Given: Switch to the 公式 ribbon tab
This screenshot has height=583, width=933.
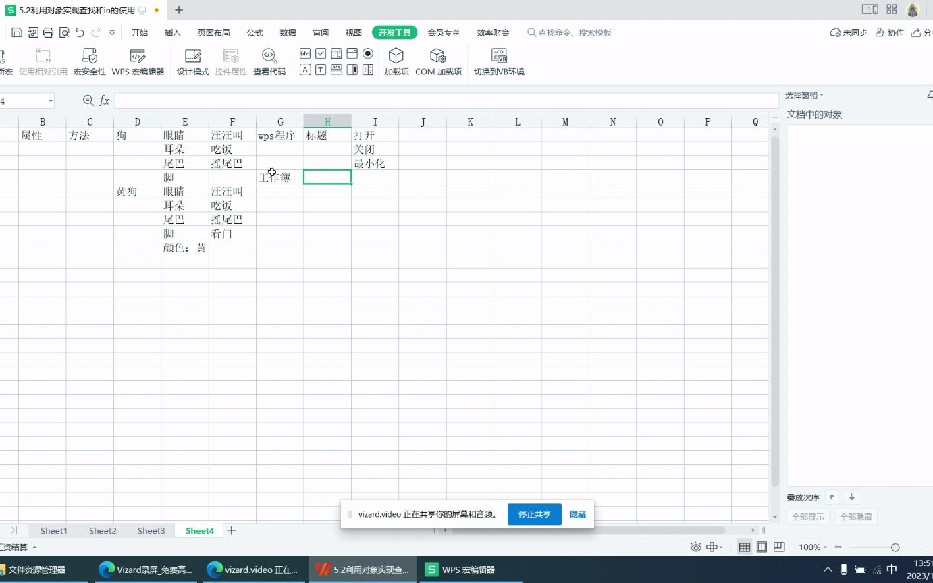Looking at the screenshot, I should [255, 32].
